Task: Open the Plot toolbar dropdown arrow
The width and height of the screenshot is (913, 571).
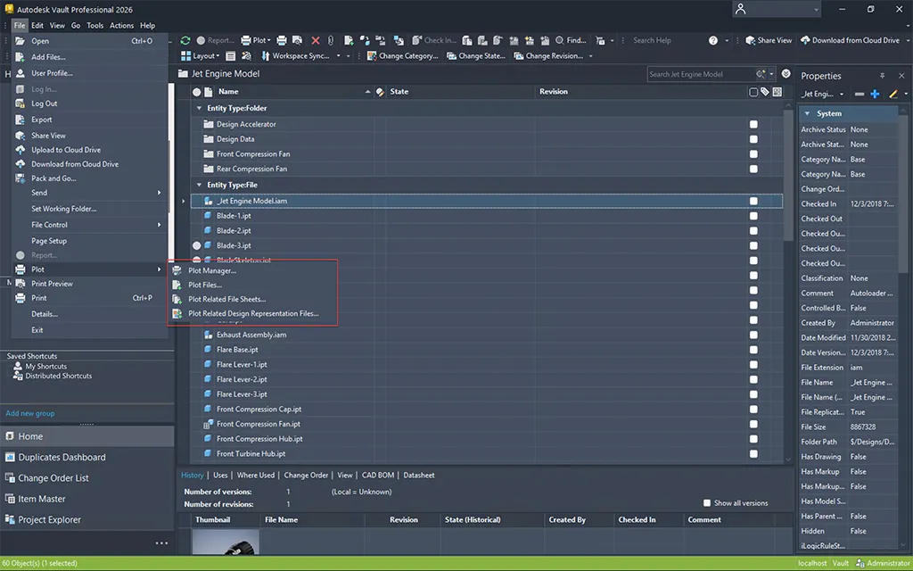Action: click(269, 40)
